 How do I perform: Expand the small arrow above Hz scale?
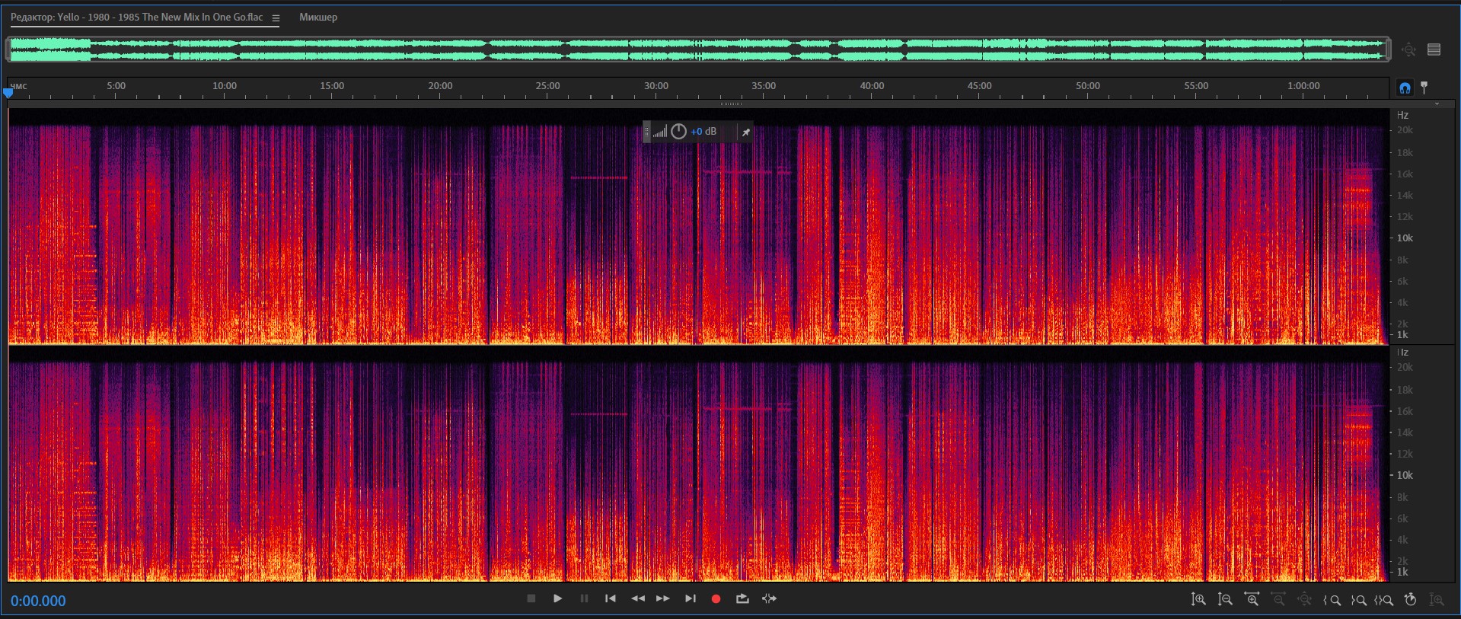[1437, 104]
